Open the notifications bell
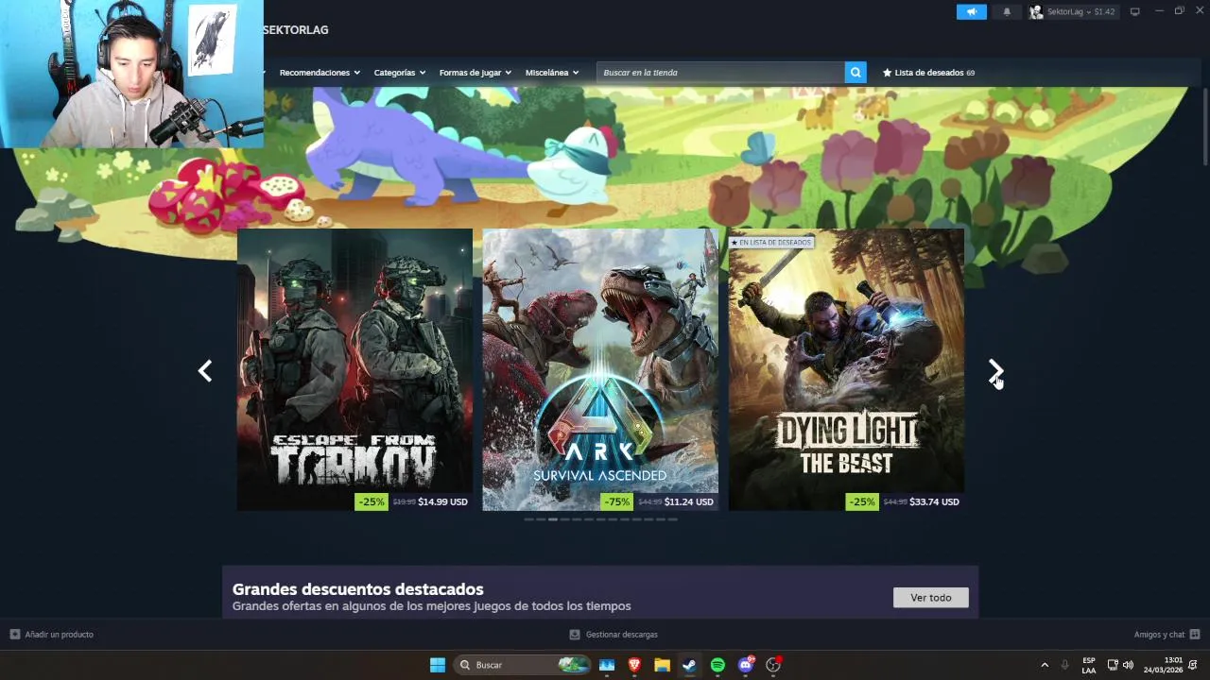Viewport: 1210px width, 680px height. coord(1007,11)
